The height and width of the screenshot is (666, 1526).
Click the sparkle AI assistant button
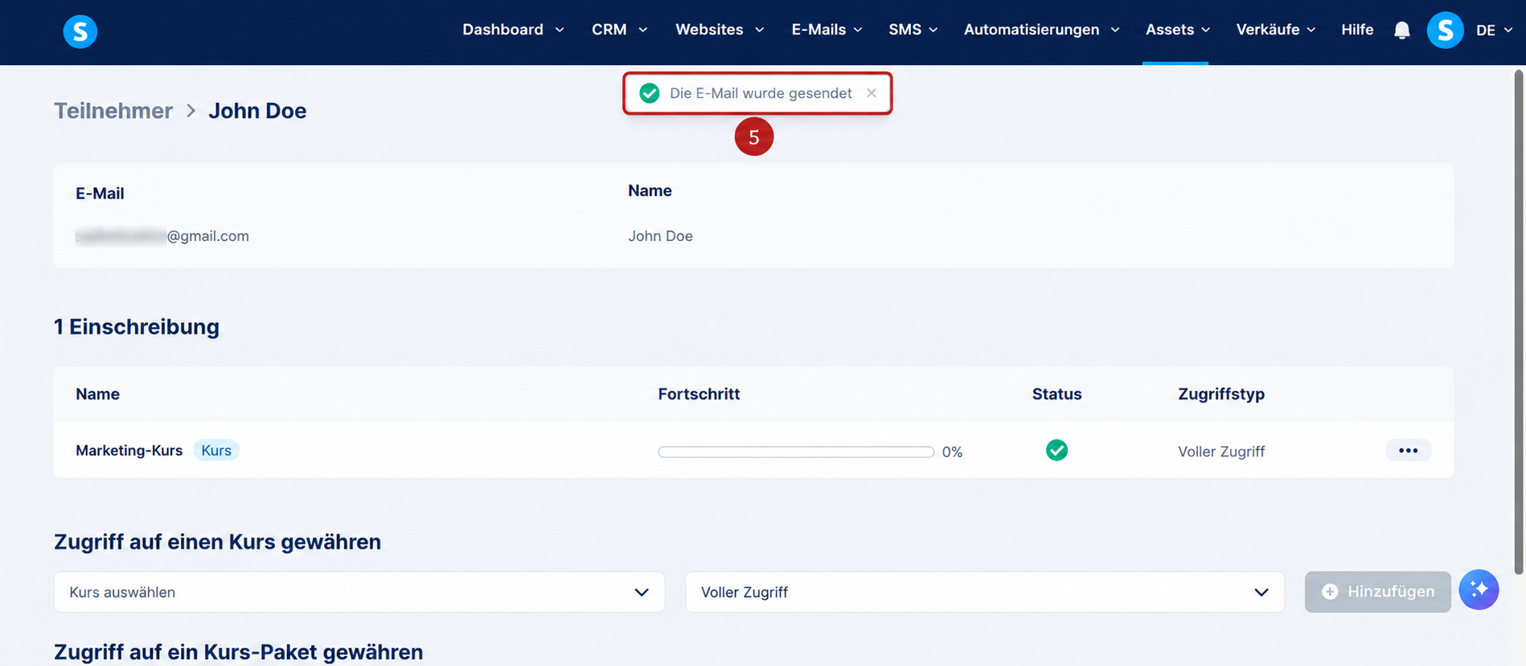[1479, 590]
